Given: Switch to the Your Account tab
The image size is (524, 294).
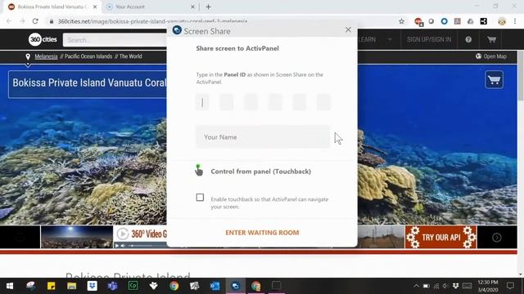Looking at the screenshot, I should point(129,7).
